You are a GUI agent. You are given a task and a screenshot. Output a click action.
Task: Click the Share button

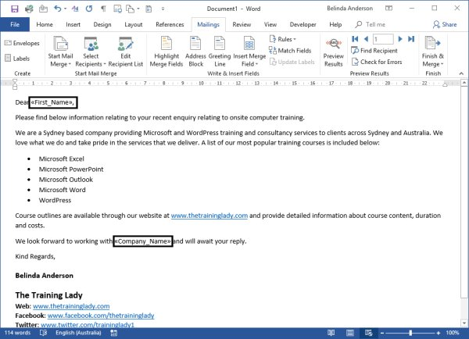tap(445, 24)
